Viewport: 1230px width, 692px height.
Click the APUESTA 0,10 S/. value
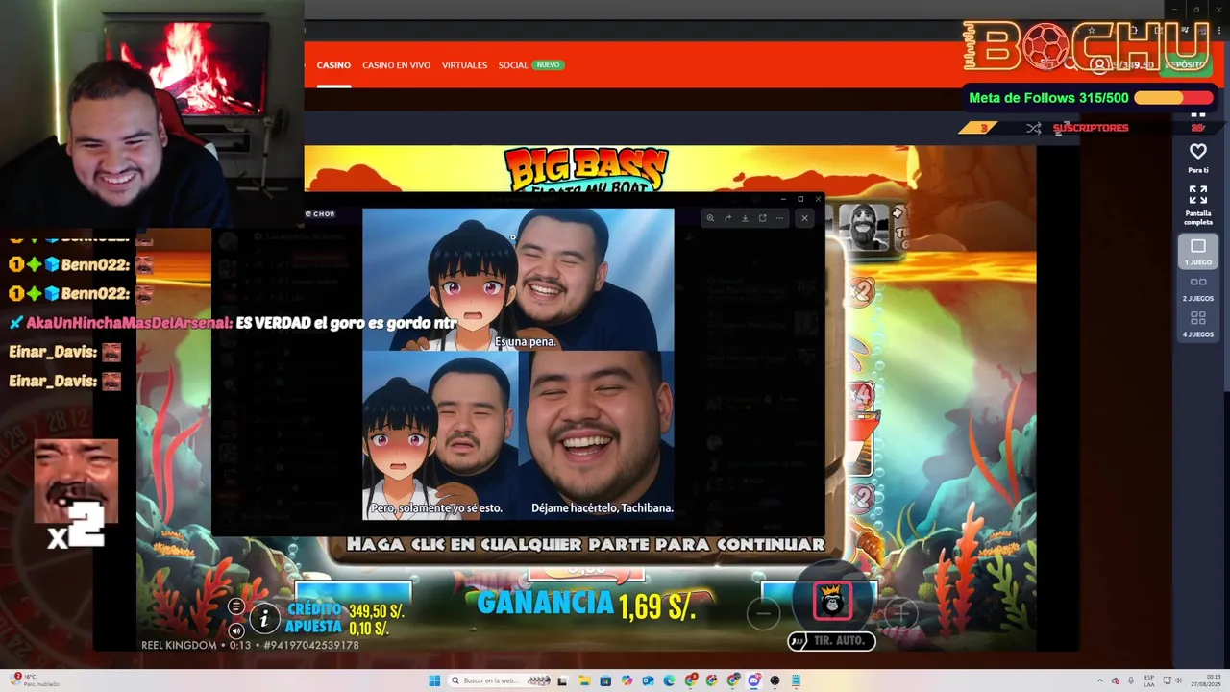368,629
